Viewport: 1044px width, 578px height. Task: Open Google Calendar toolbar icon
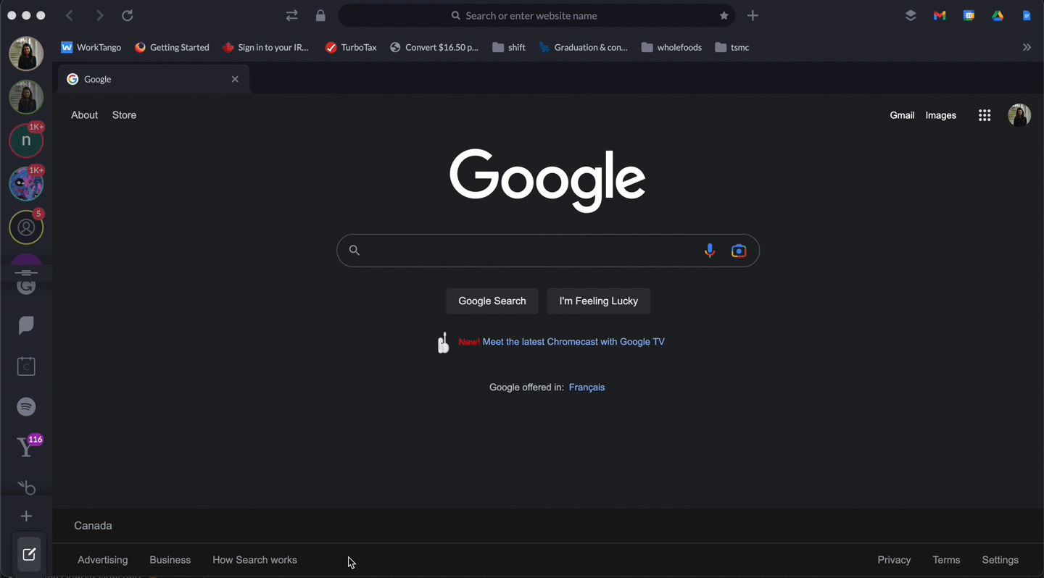[969, 15]
